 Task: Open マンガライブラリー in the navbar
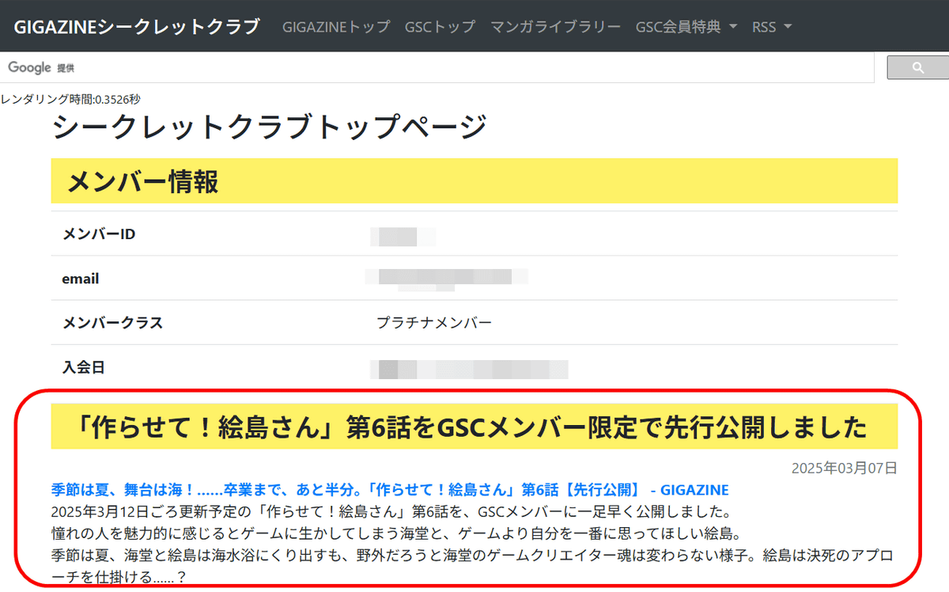point(555,27)
